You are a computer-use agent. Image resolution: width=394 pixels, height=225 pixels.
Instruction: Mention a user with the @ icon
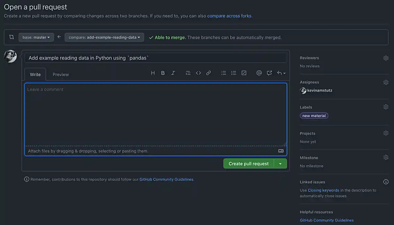(259, 73)
